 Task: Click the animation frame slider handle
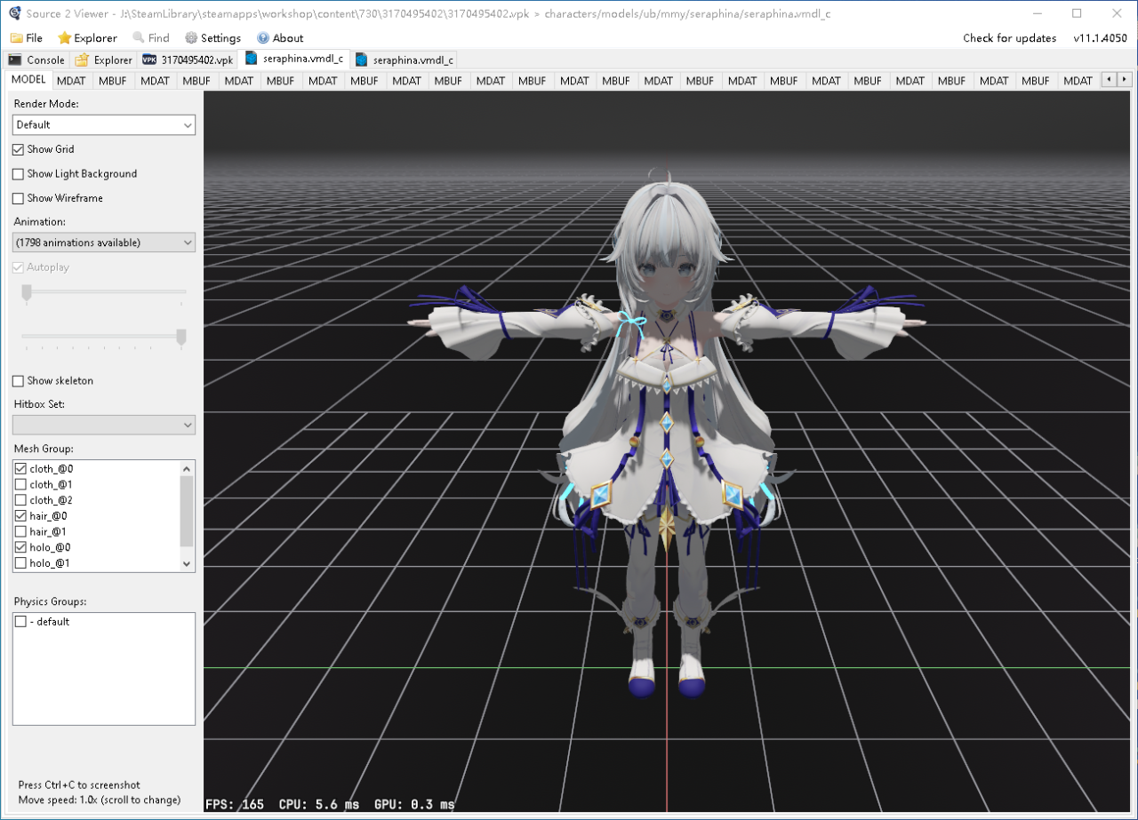[27, 293]
